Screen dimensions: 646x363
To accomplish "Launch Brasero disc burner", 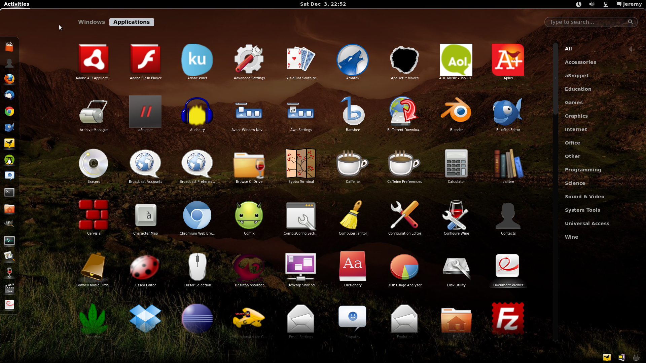I will [94, 164].
